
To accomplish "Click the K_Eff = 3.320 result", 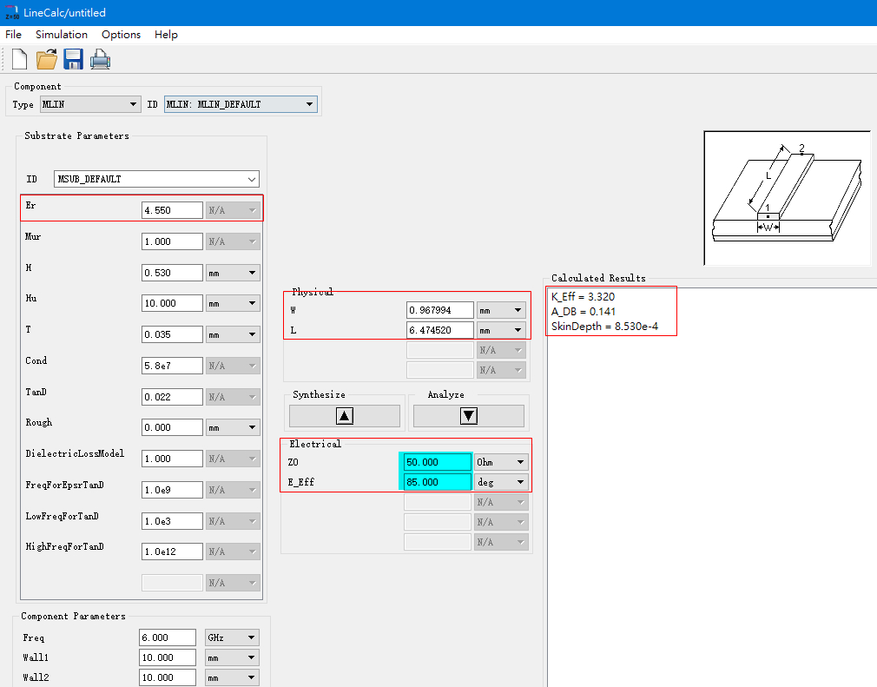I will (x=583, y=296).
